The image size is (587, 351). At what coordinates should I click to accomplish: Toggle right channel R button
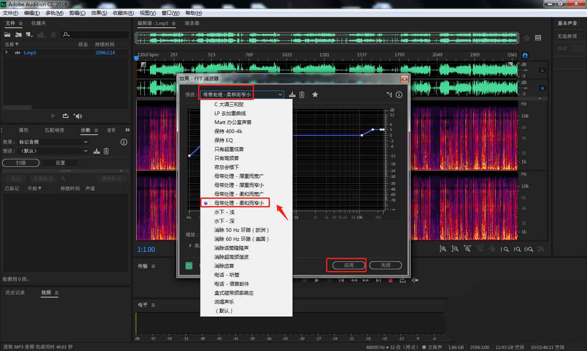543,88
